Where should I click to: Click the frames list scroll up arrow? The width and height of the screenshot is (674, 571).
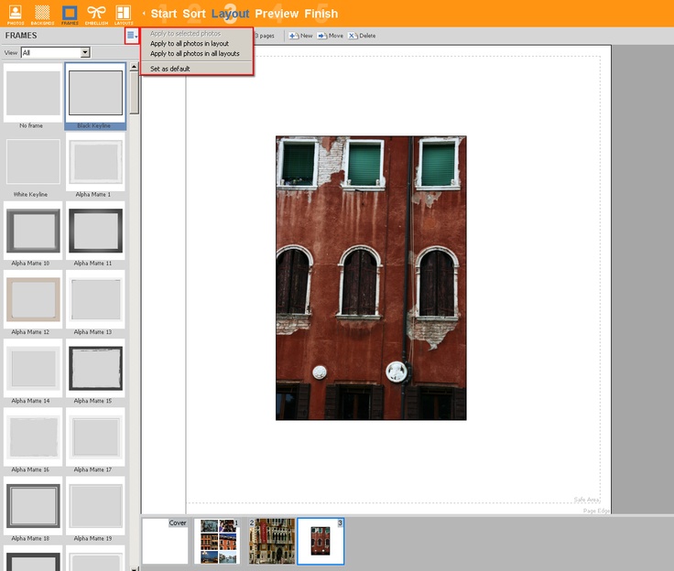(x=134, y=67)
